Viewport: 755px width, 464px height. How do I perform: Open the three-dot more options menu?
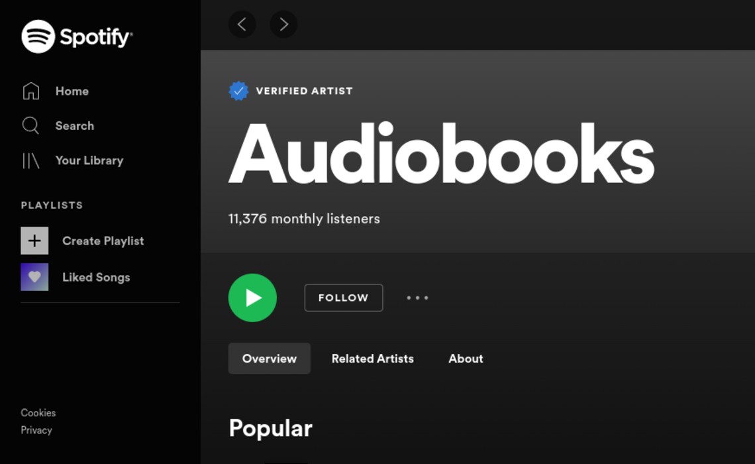pos(417,298)
